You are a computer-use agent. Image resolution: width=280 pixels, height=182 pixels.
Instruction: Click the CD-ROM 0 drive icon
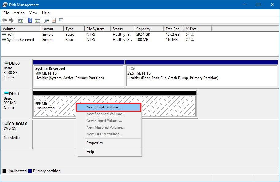[7, 123]
